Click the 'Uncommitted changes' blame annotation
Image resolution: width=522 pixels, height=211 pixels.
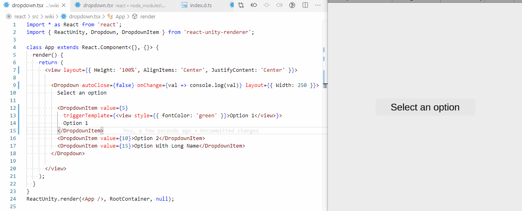tap(229, 131)
